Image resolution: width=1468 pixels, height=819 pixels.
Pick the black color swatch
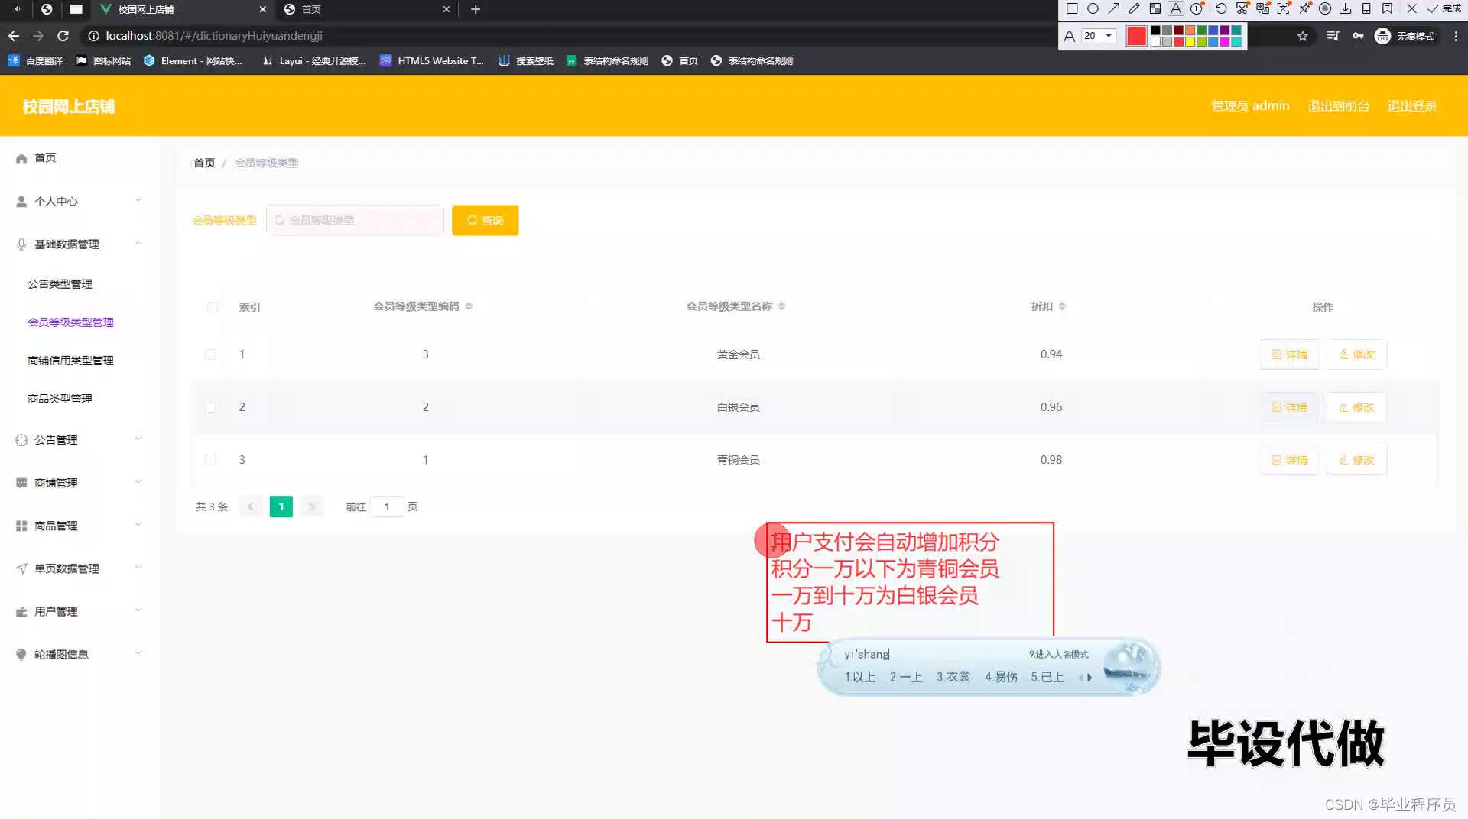[x=1155, y=31]
